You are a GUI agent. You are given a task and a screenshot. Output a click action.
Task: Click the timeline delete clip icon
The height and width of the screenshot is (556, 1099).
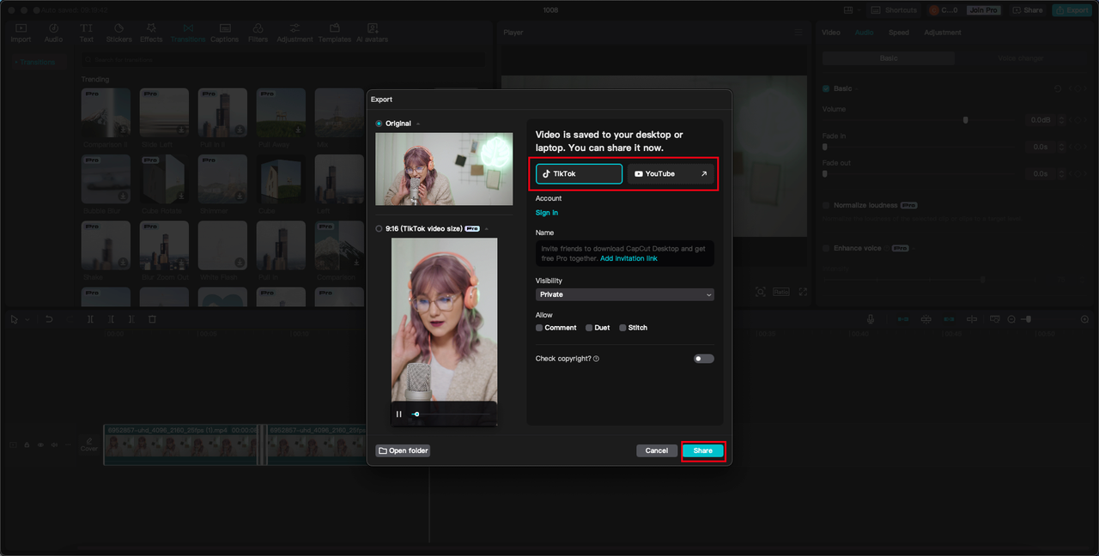coord(152,319)
